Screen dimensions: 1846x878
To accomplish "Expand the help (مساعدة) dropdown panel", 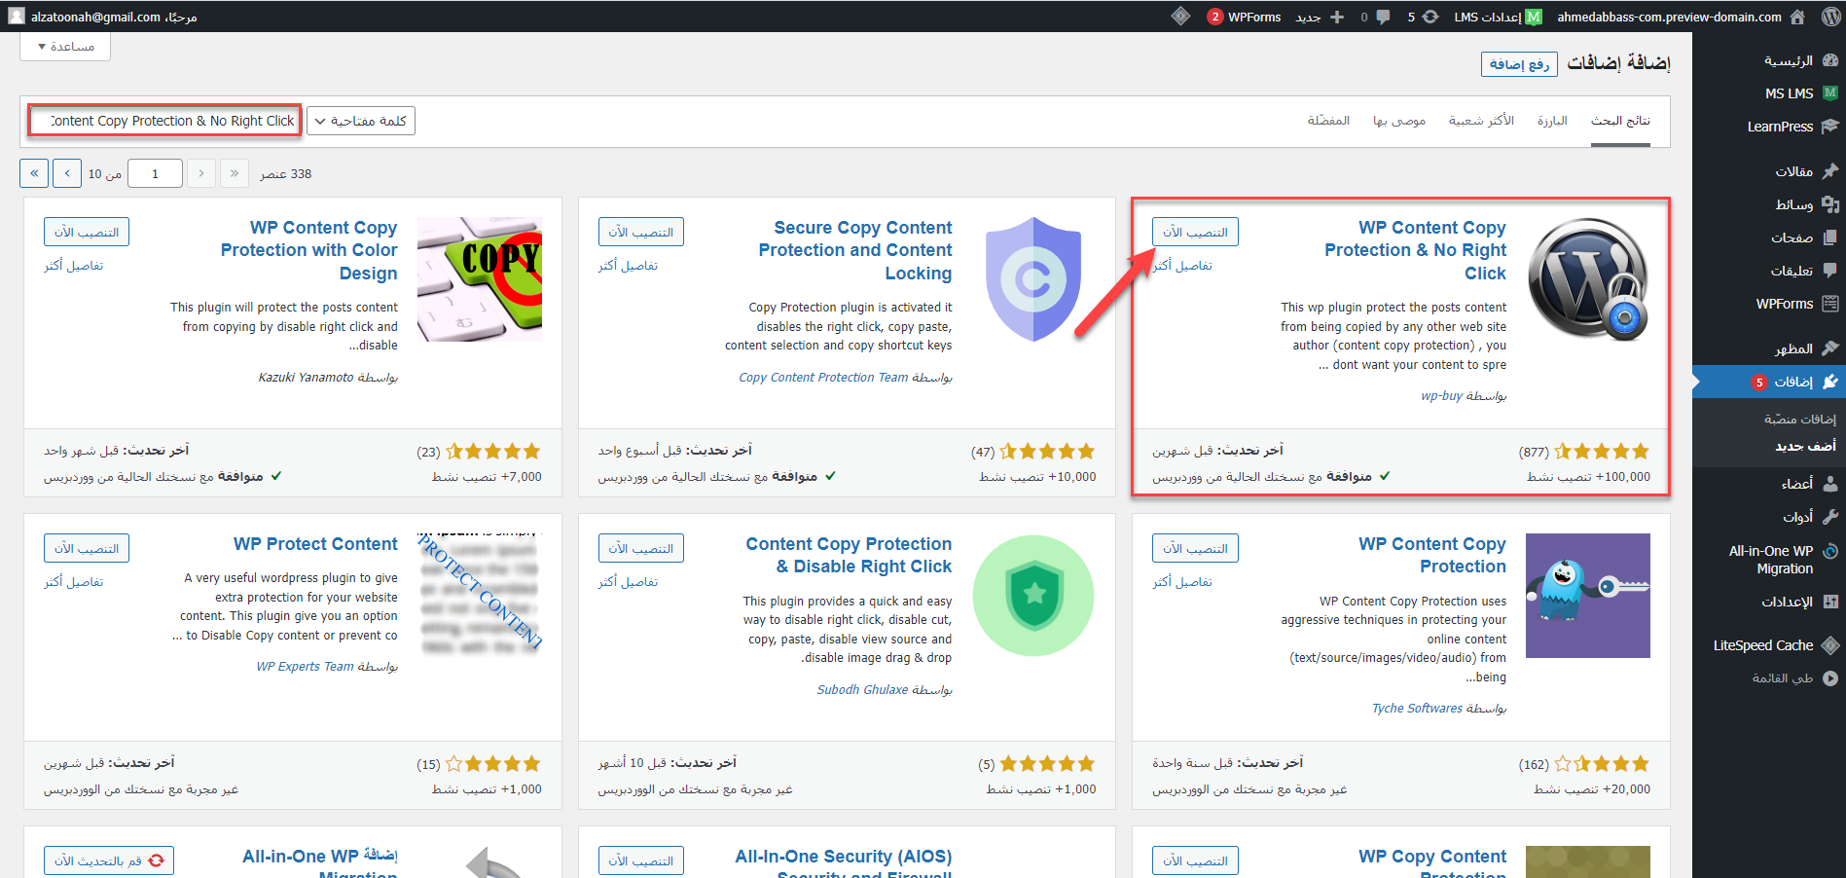I will 65,47.
